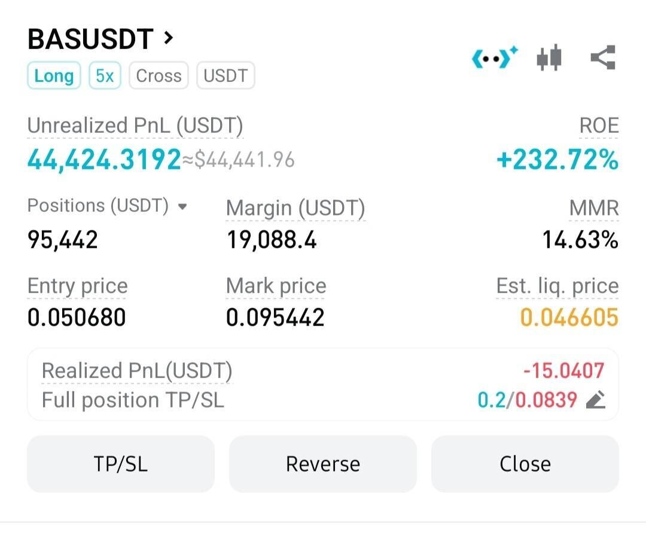Screen dimensions: 646x557
Task: Tap the ROE label for explanation
Action: click(x=599, y=126)
